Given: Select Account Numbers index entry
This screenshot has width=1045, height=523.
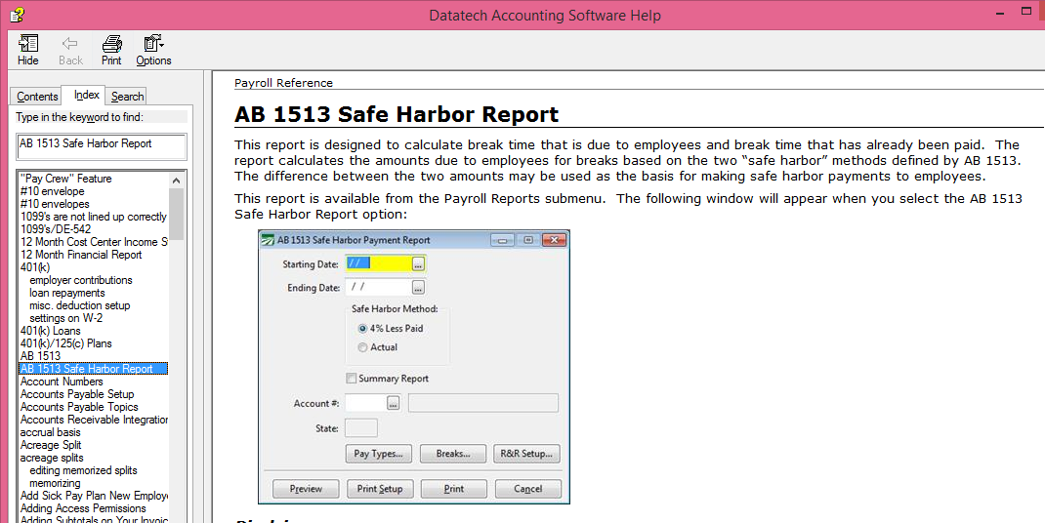Looking at the screenshot, I should pyautogui.click(x=62, y=382).
